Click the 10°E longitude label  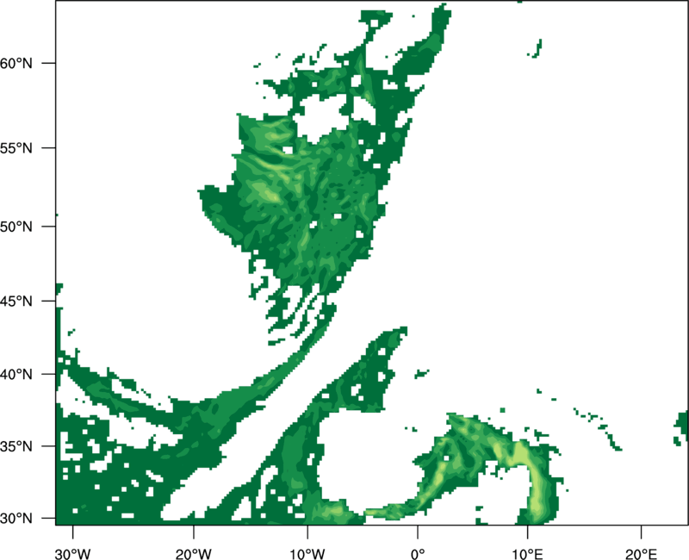527,554
